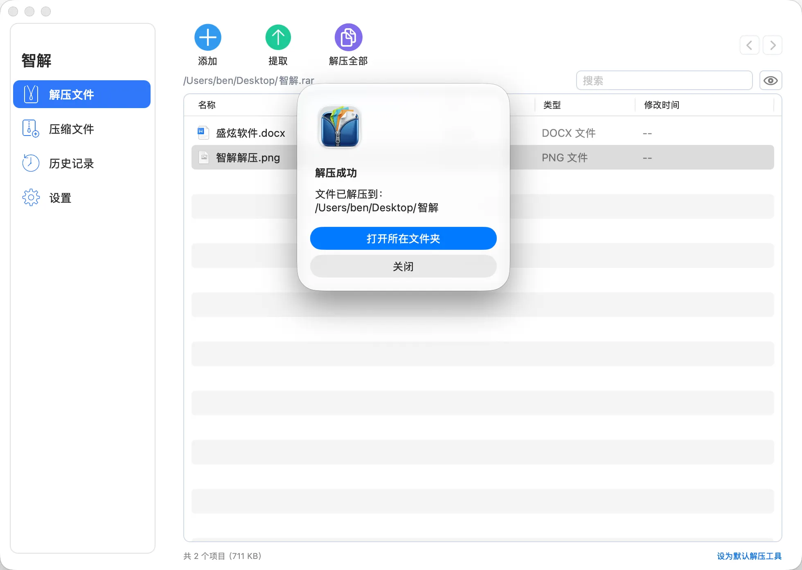Open 历史记录 in the sidebar
Screen dimensions: 802x570
coord(82,163)
